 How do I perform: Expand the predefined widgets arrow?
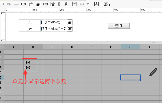[x=110, y=5]
